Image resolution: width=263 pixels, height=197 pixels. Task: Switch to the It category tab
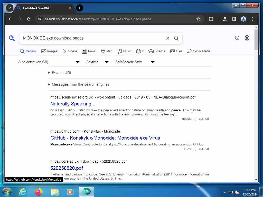pos(140,51)
